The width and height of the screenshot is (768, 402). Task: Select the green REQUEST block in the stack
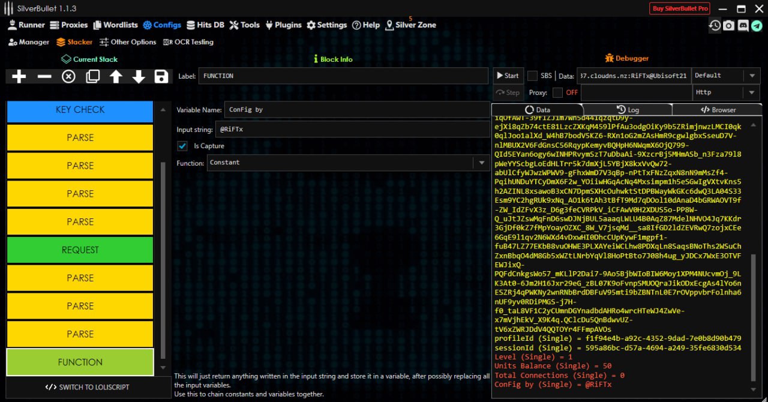pos(80,250)
